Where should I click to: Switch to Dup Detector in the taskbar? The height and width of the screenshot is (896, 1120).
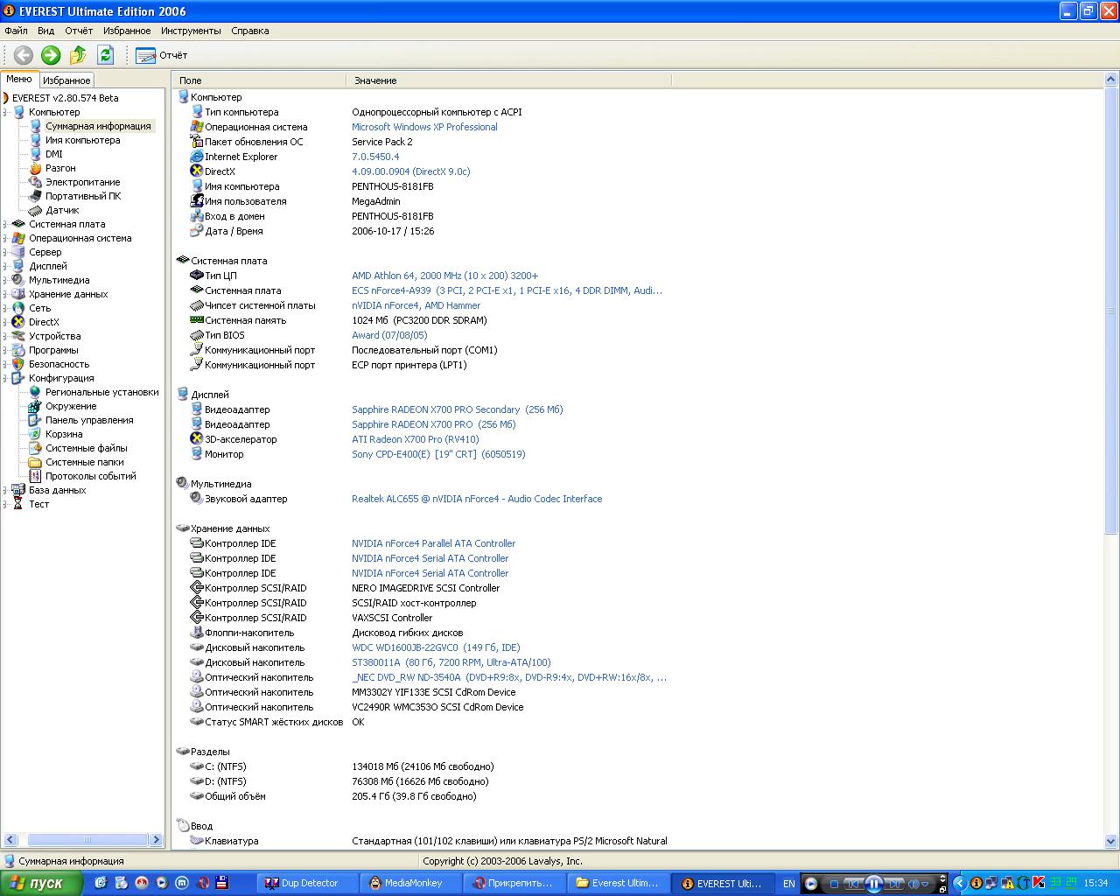(309, 883)
